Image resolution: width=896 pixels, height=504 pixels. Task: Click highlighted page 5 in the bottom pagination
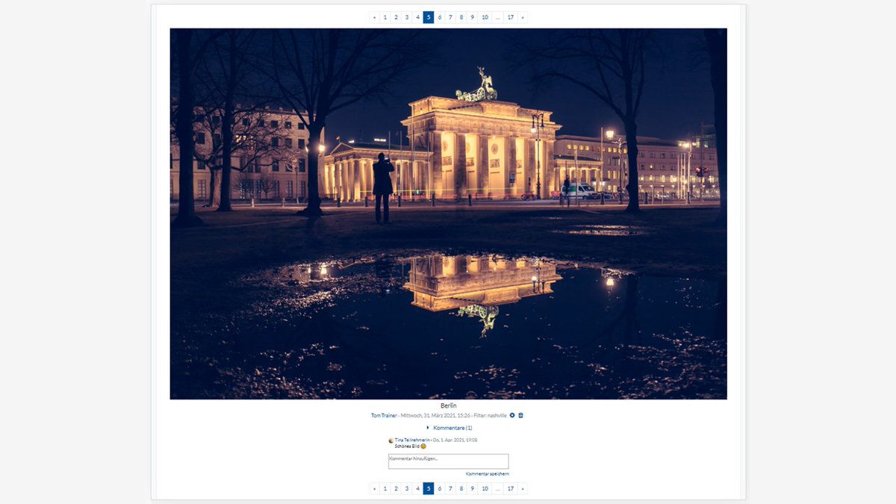(429, 488)
